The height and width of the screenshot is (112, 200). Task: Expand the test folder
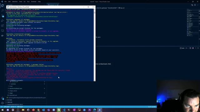[x=12, y=86]
